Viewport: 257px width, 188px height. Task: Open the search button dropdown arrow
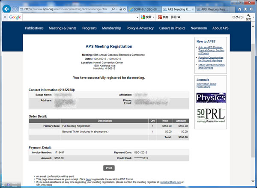(x=154, y=17)
